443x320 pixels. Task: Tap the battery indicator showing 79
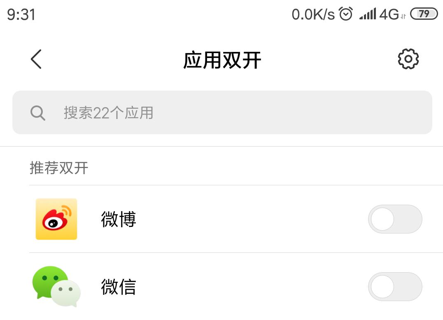tap(424, 14)
